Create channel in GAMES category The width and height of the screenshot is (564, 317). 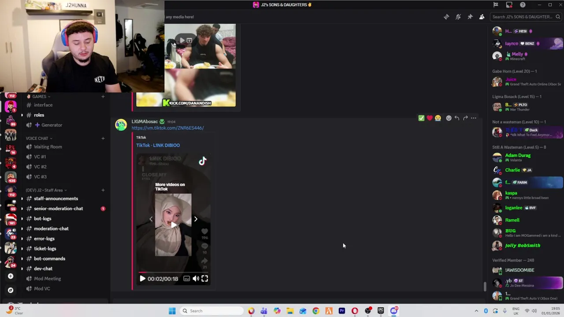tap(103, 96)
